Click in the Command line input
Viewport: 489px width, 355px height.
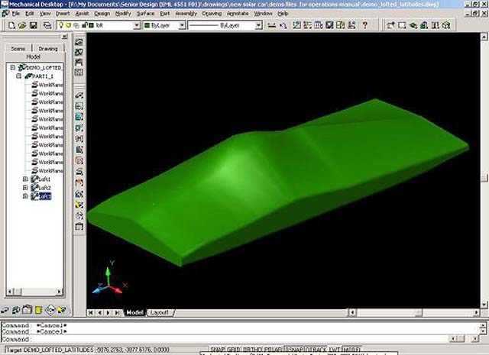tap(225, 339)
